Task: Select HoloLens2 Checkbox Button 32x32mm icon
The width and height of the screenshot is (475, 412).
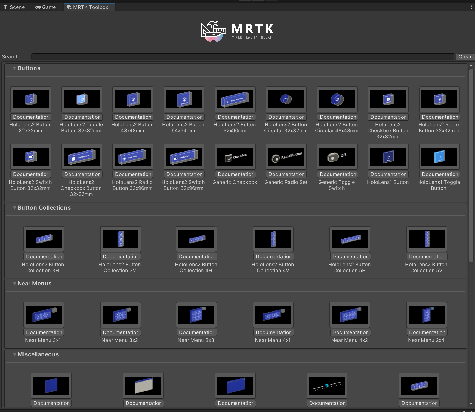Action: coord(388,99)
